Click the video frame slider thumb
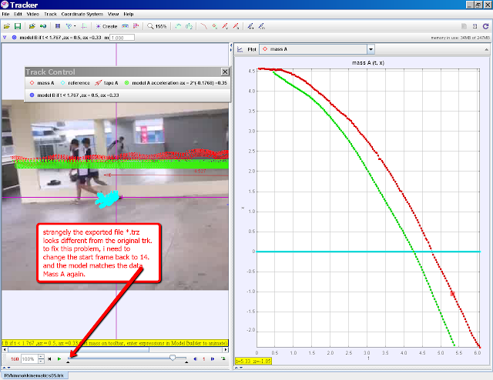The height and width of the screenshot is (380, 493). tap(173, 358)
